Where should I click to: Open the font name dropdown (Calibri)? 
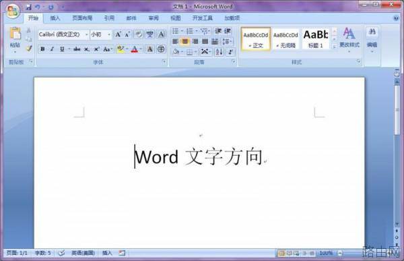tap(86, 34)
